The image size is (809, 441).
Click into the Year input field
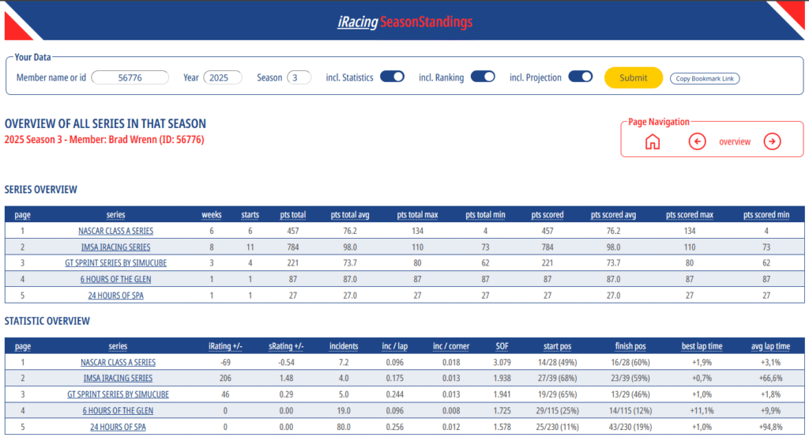click(x=222, y=77)
